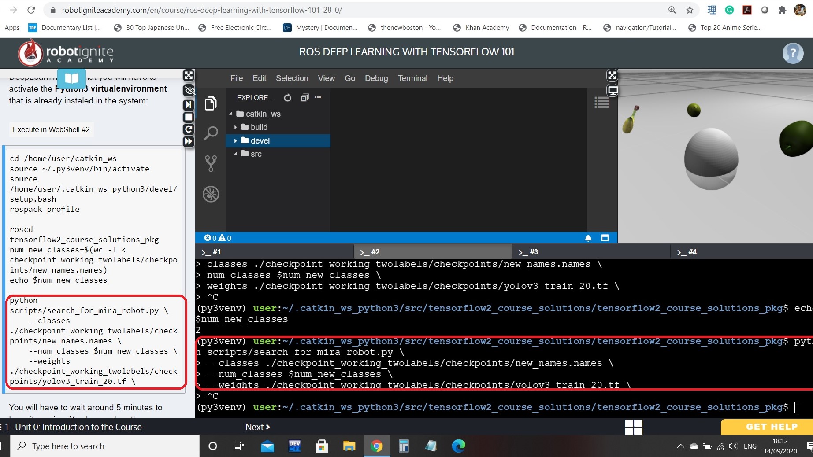Open the Edit menu in IDE
The image size is (813, 457).
point(259,78)
